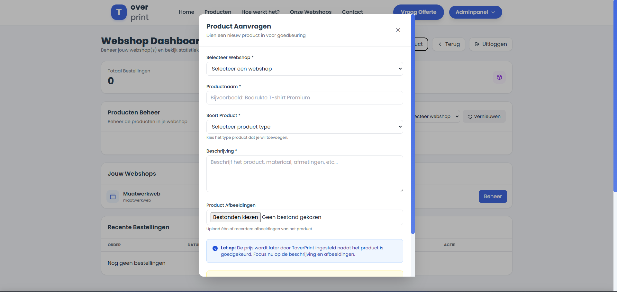Click Bestanden kiezen to upload images
This screenshot has height=292, width=617.
click(235, 217)
